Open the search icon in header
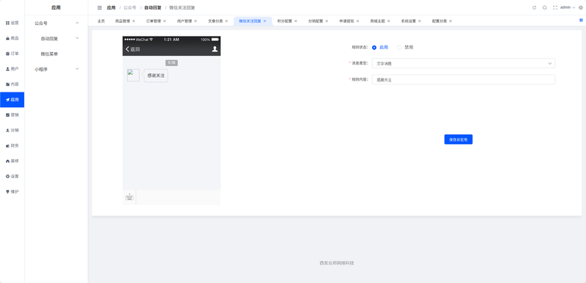This screenshot has height=283, width=586. pos(544,7)
